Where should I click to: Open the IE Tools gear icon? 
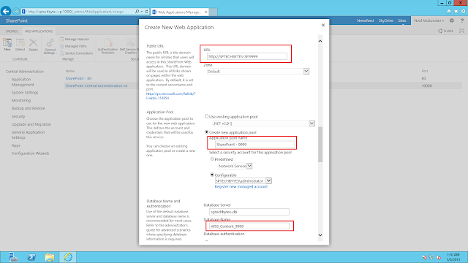tap(463, 12)
